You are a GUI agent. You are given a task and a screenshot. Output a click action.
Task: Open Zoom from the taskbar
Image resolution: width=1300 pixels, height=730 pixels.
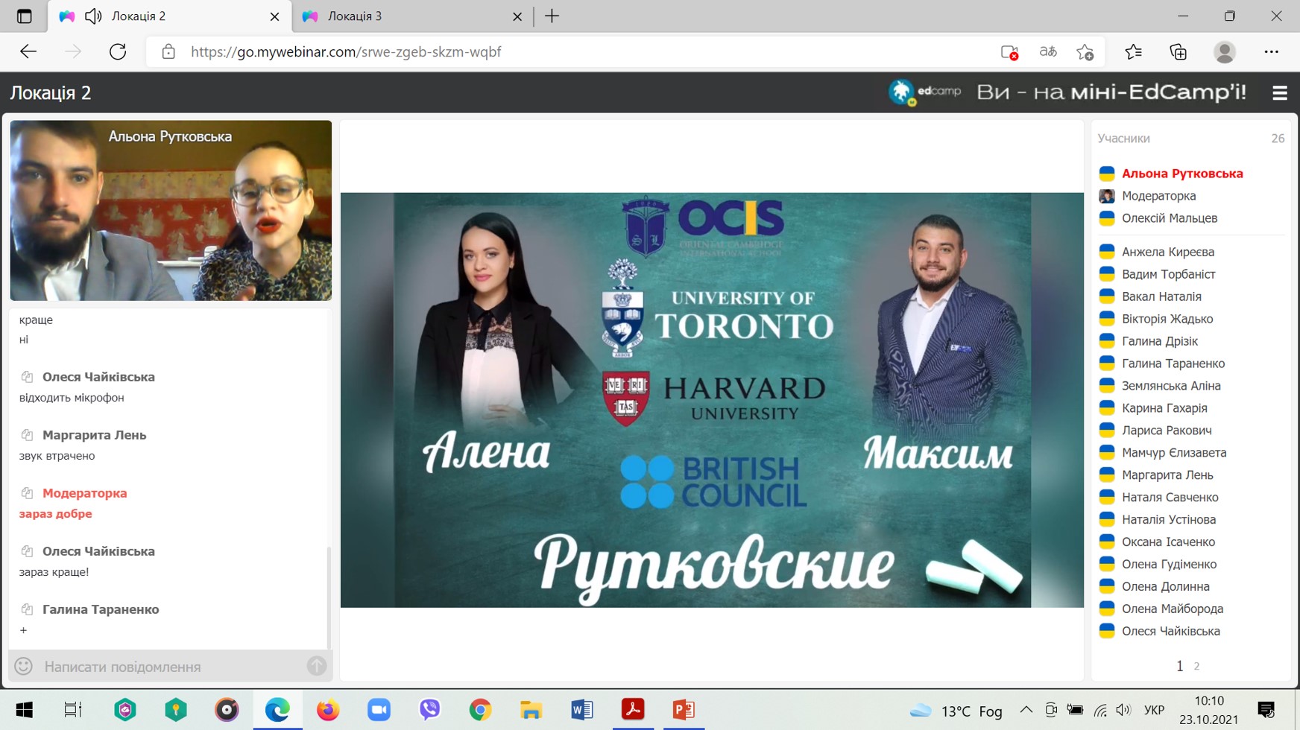click(x=379, y=710)
